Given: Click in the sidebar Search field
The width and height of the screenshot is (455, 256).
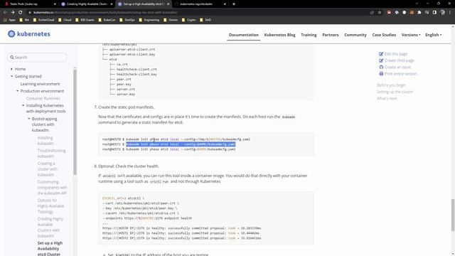Looking at the screenshot, I should click(x=37, y=57).
